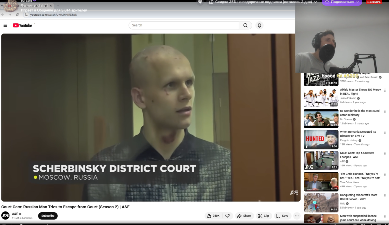Click '5.5M views · 1 year ago' text
389x225 pixels.
(353, 208)
